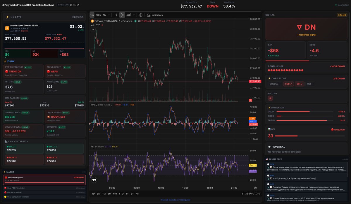Open chart settings gear near the time axis

(x=255, y=188)
